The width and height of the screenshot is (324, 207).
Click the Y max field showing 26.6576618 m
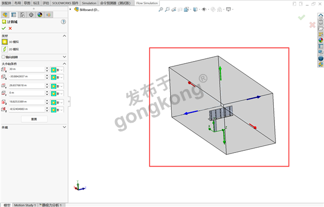pos(26,85)
